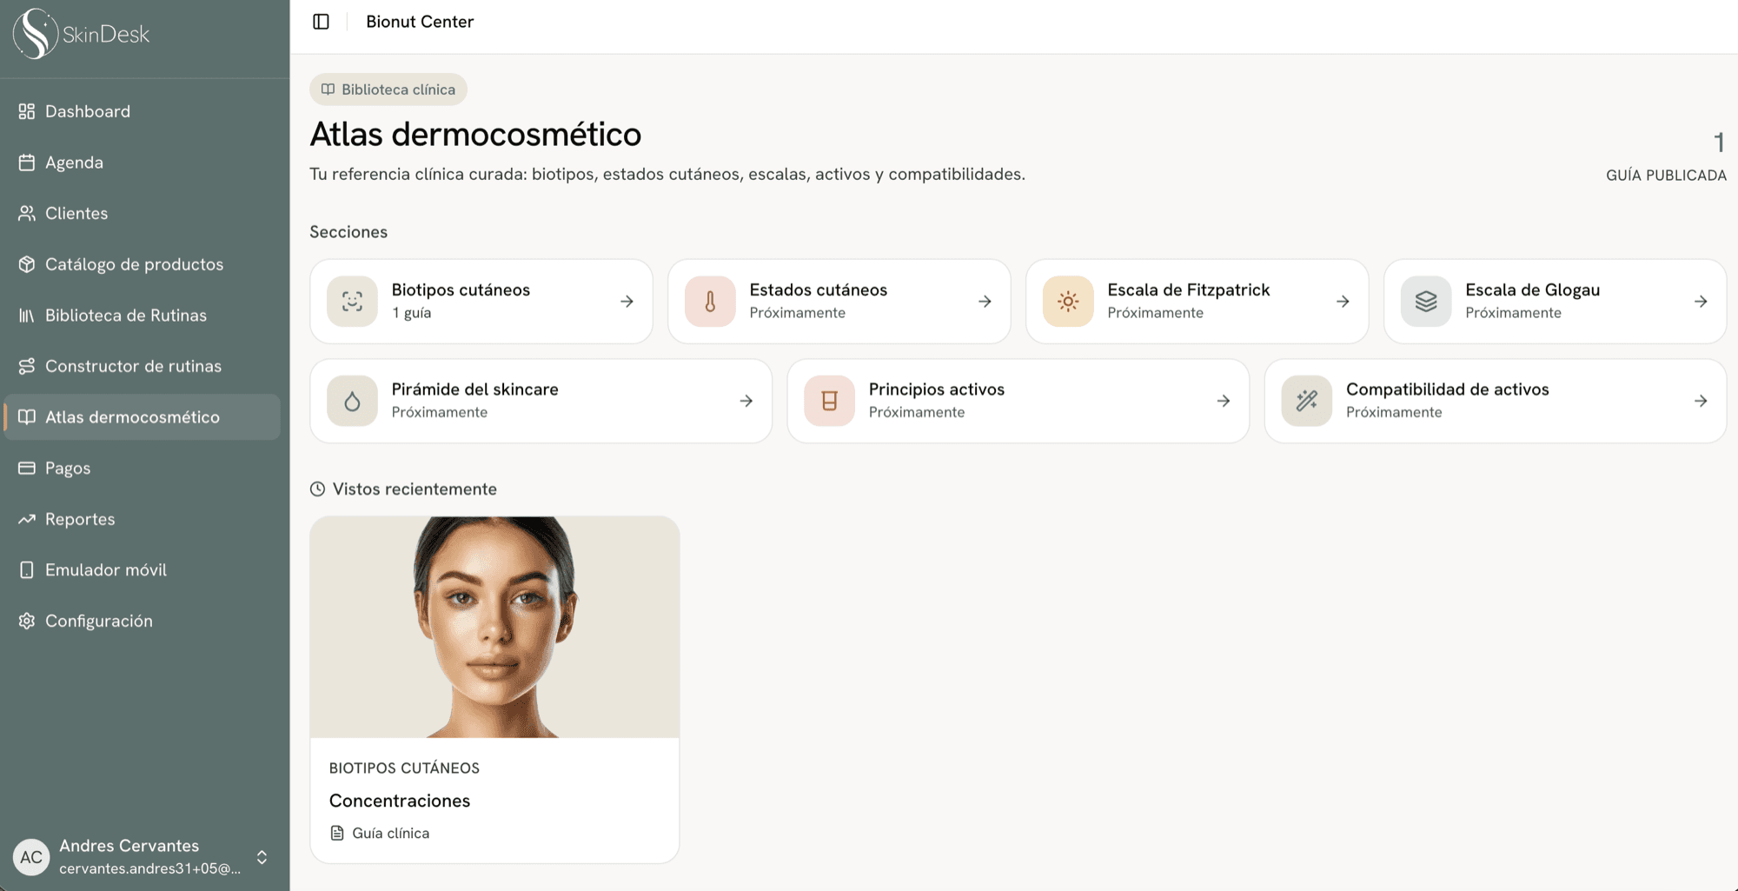Image resolution: width=1738 pixels, height=891 pixels.
Task: Navigate to Catálogo de productos
Action: point(143,264)
